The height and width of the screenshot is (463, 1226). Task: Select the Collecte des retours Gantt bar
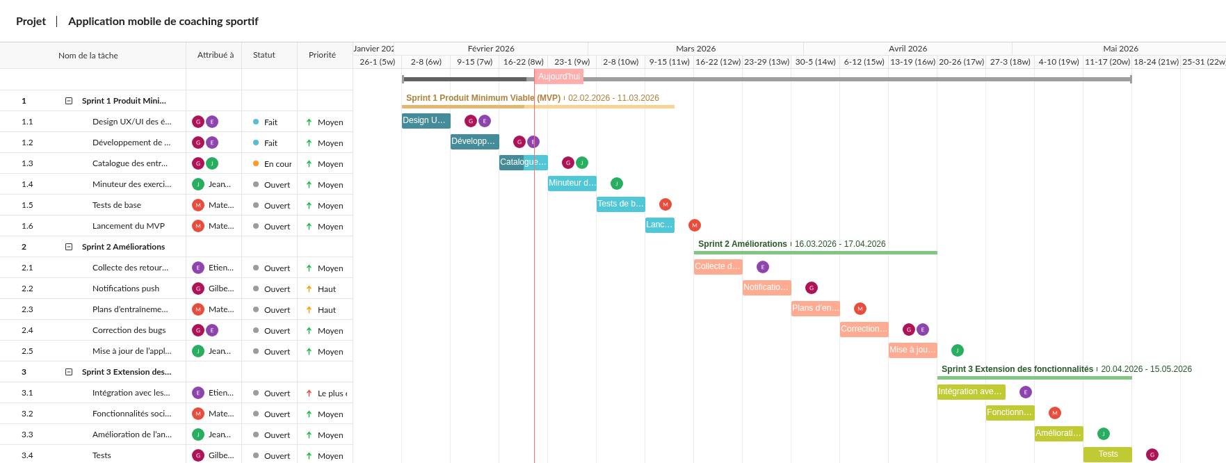[x=718, y=266]
